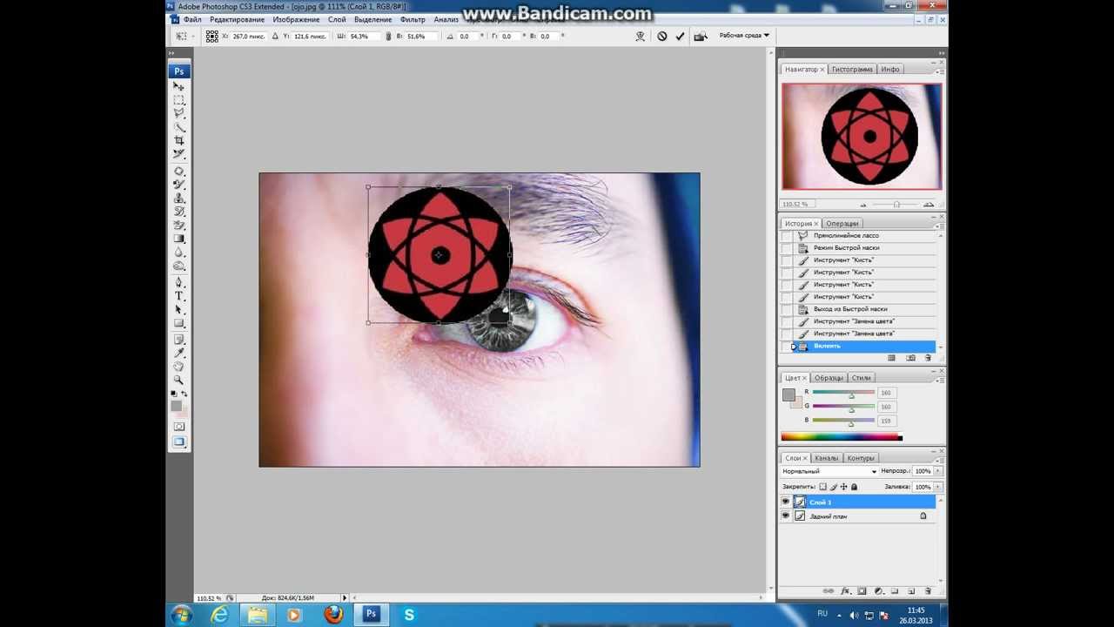The height and width of the screenshot is (627, 1114).
Task: Open the Рабочая среда workspace dropdown
Action: coord(744,36)
